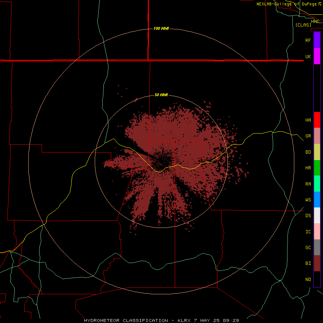The width and height of the screenshot is (323, 323).
Task: Click the HR legend label text
Action: pos(308,168)
